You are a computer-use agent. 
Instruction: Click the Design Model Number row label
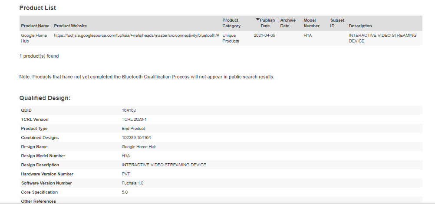(x=43, y=156)
